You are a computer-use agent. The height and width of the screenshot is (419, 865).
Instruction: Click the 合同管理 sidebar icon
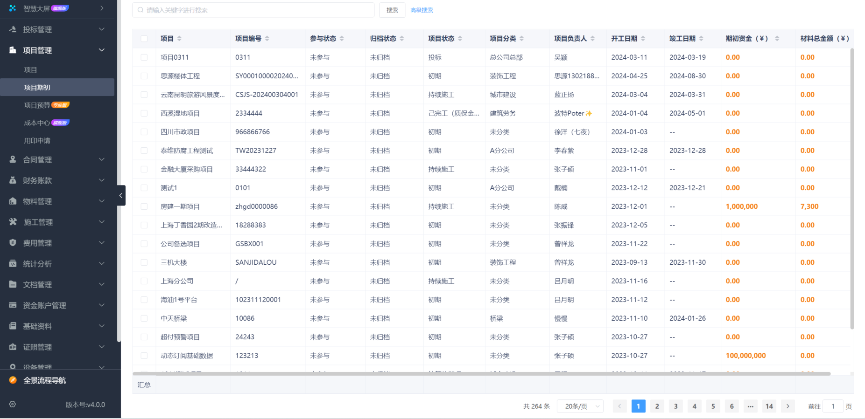tap(13, 159)
